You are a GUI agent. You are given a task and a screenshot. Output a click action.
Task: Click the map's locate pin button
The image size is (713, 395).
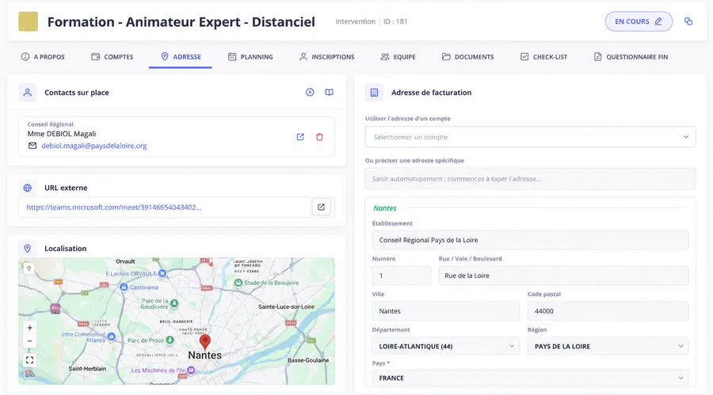(29, 268)
